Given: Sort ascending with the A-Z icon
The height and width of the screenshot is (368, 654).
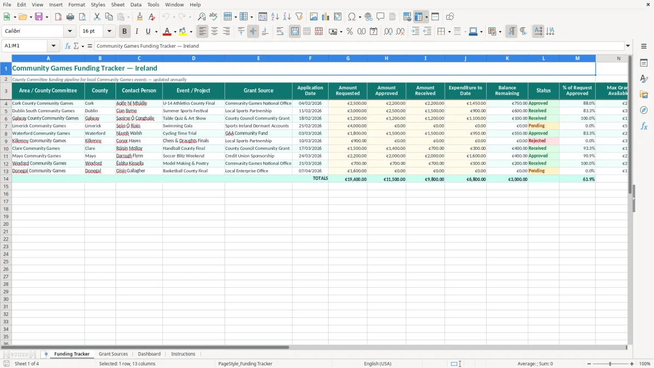Looking at the screenshot, I should click(275, 17).
